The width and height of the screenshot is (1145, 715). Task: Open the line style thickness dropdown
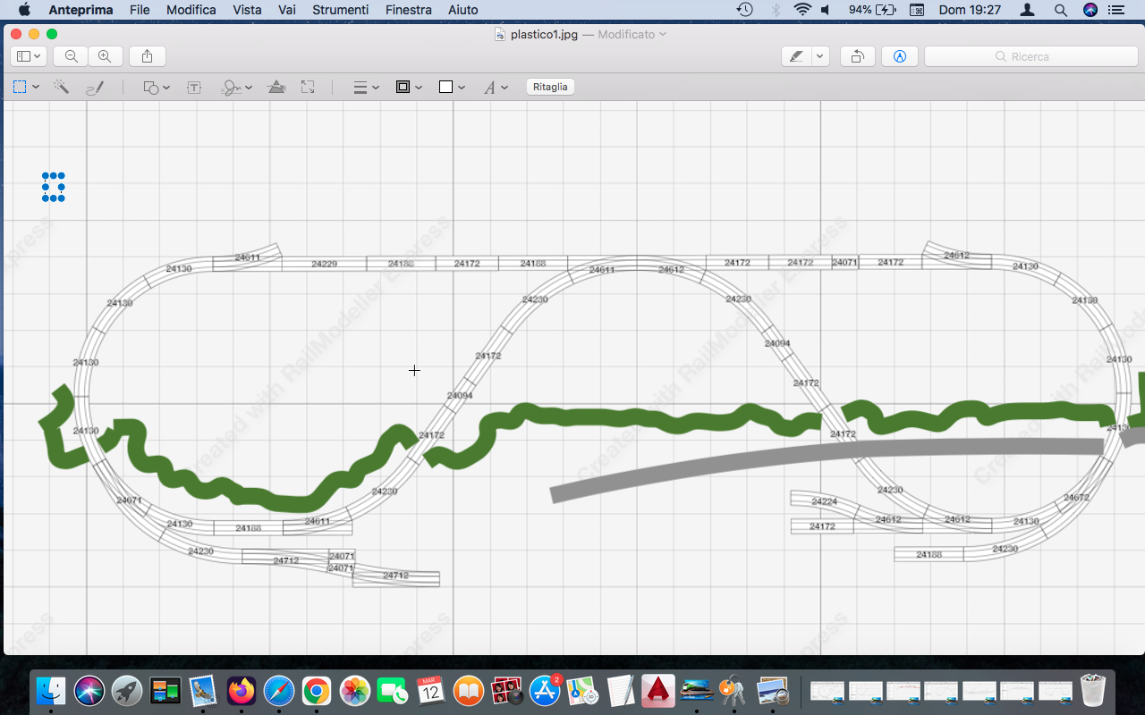366,87
